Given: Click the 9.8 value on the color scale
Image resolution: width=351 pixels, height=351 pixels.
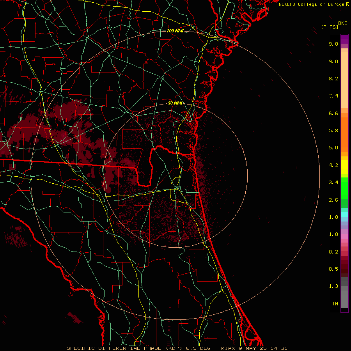Looking at the screenshot, I should click(x=333, y=44).
